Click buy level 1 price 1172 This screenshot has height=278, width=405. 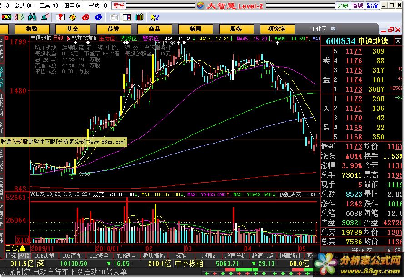pos(354,99)
